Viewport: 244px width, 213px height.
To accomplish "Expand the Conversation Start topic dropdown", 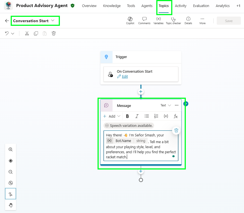I will [53, 21].
